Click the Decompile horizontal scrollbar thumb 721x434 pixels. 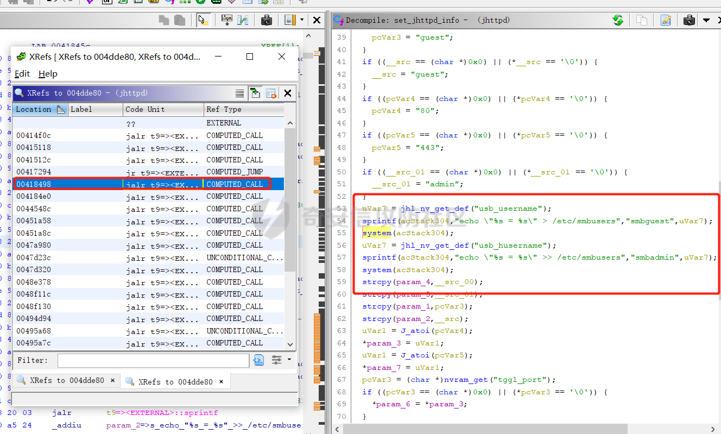click(485, 429)
